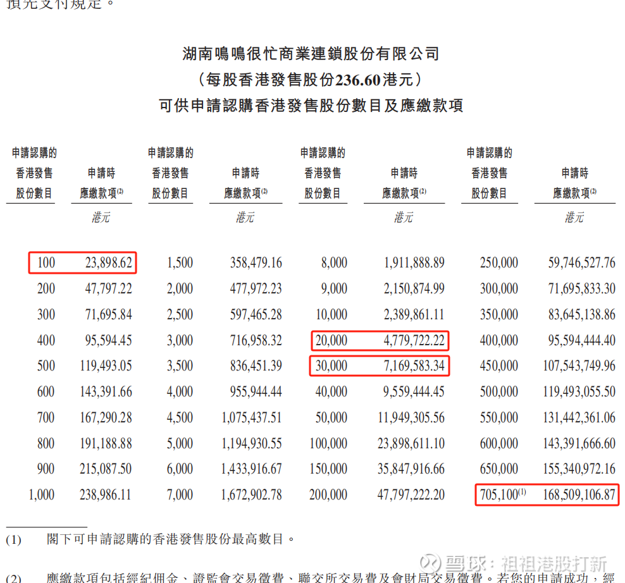Viewport: 625px width, 583px height.
Task: Click the amount 716,958.32
Action: pyautogui.click(x=256, y=340)
